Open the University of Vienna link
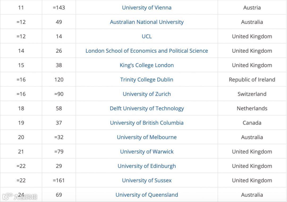Image resolution: width=287 pixels, height=202 pixels. [146, 8]
